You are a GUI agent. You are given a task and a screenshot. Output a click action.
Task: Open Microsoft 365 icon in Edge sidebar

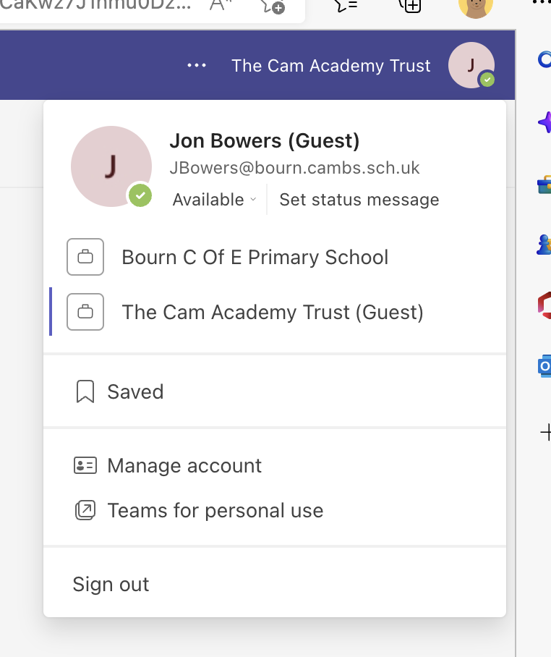[x=544, y=305]
